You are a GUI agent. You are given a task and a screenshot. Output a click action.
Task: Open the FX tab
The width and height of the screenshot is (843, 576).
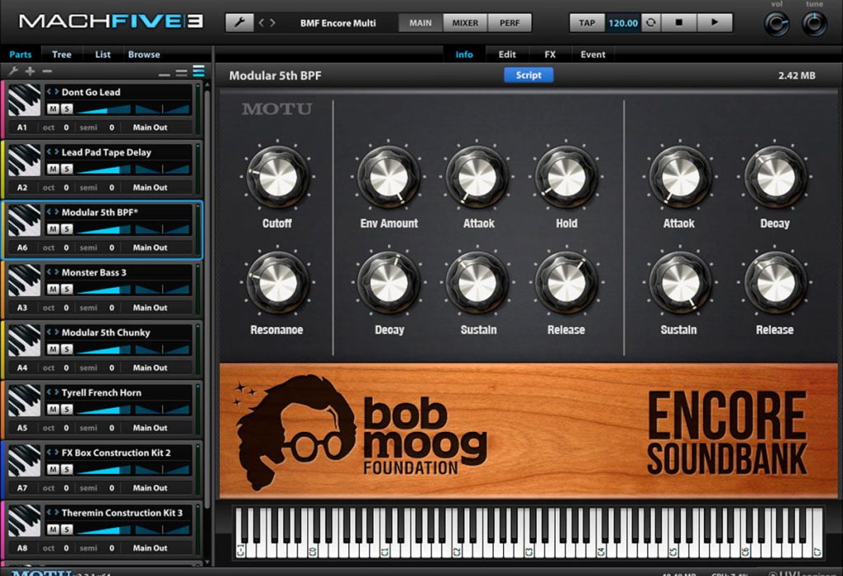(x=549, y=54)
